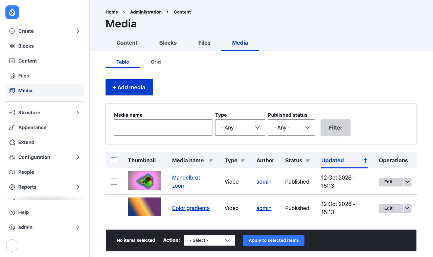Sort by Media name column sort icon
This screenshot has height=257, width=433.
(x=211, y=160)
